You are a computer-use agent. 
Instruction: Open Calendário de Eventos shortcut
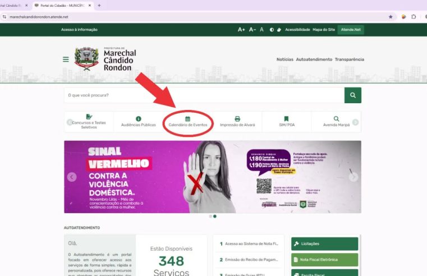[x=188, y=122]
